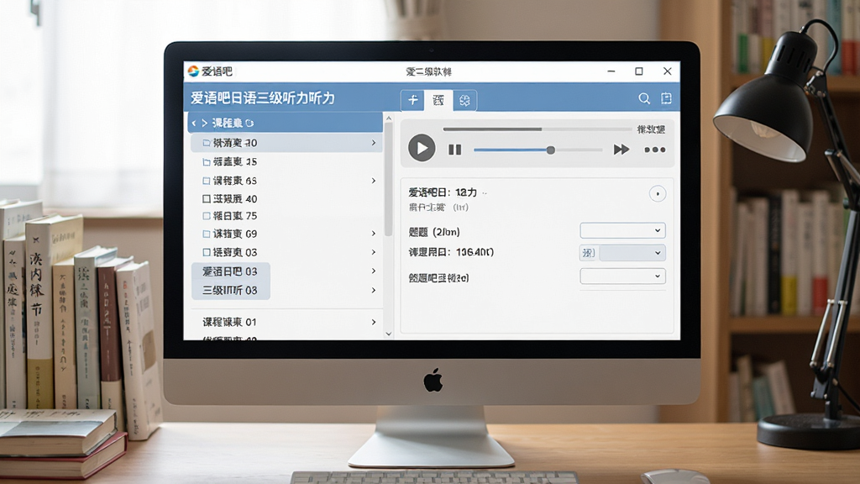Pause playback with the pause icon
860x484 pixels.
click(454, 150)
